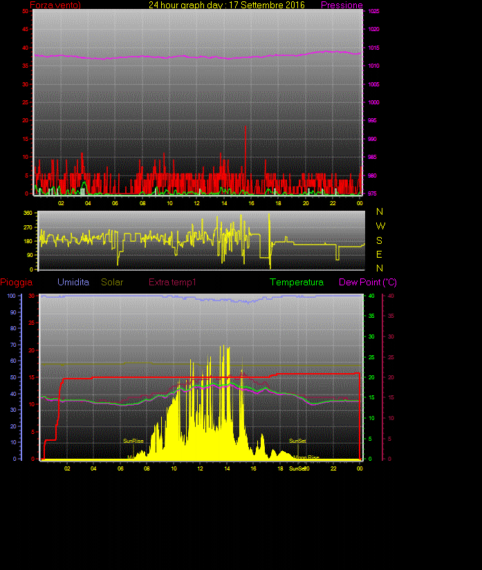The image size is (482, 570).
Task: Click the graph title '24 hour graph day : 17 Settembre 2016'
Action: coord(227,5)
